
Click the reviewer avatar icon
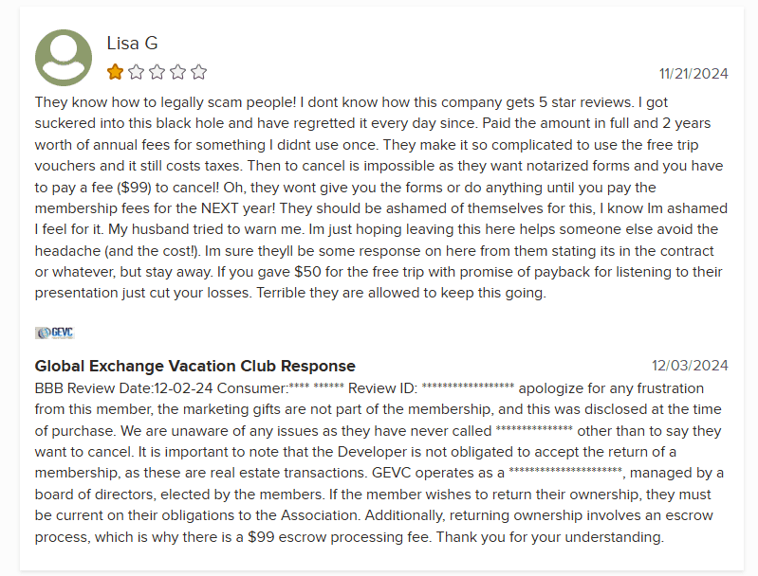click(64, 58)
